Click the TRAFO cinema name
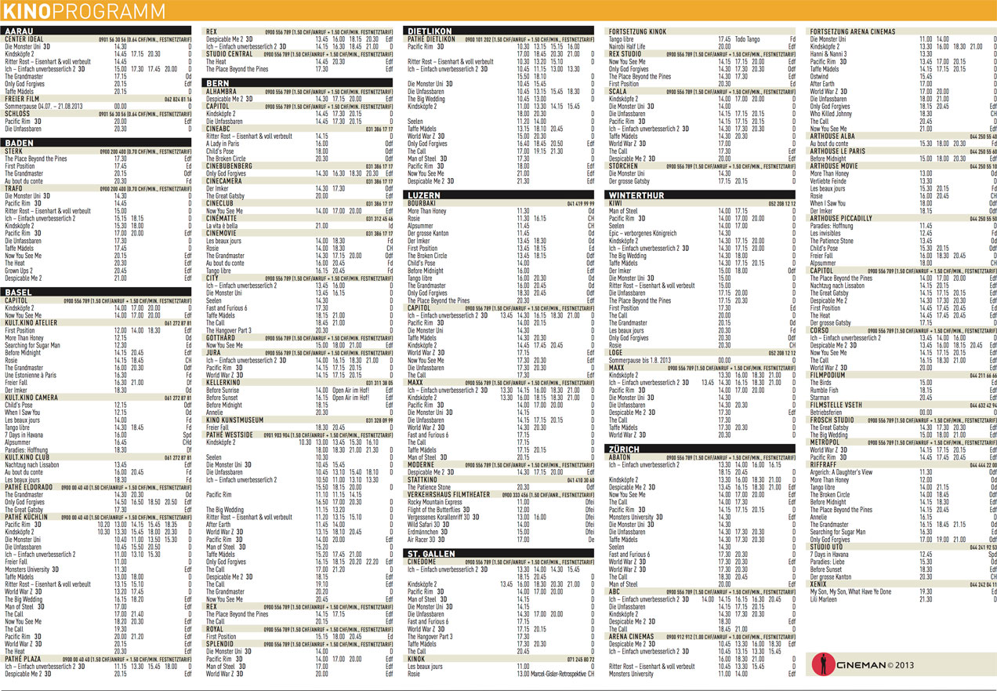 click(x=14, y=188)
